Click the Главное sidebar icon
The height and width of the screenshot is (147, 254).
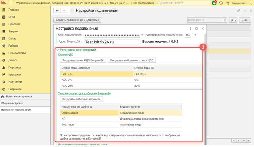click(x=4, y=10)
